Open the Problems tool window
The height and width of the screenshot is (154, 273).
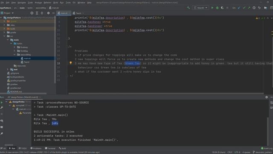click(x=36, y=148)
